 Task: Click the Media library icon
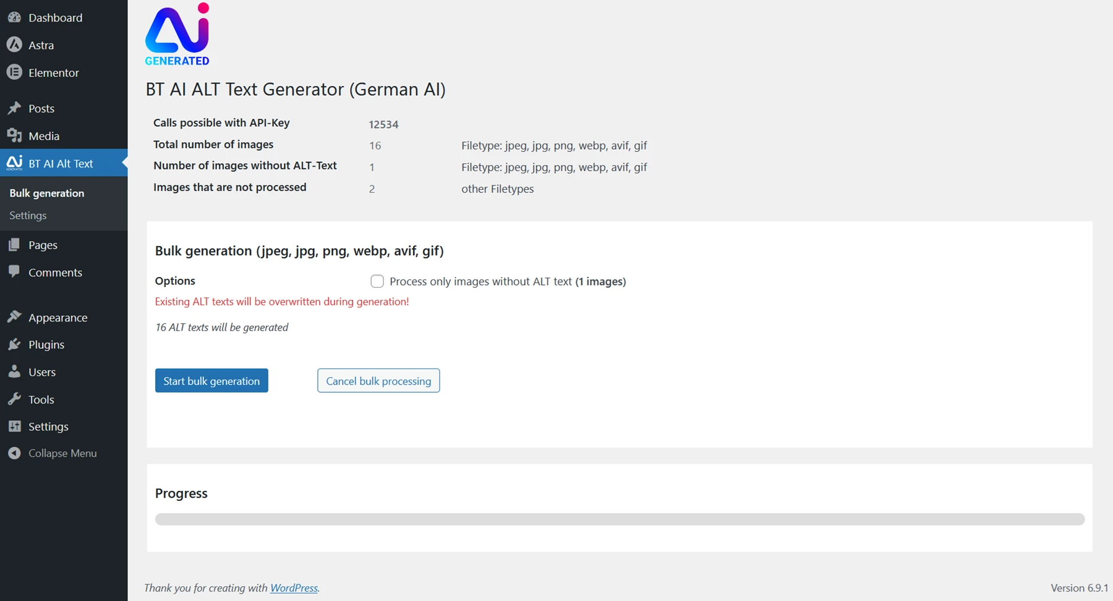(15, 136)
